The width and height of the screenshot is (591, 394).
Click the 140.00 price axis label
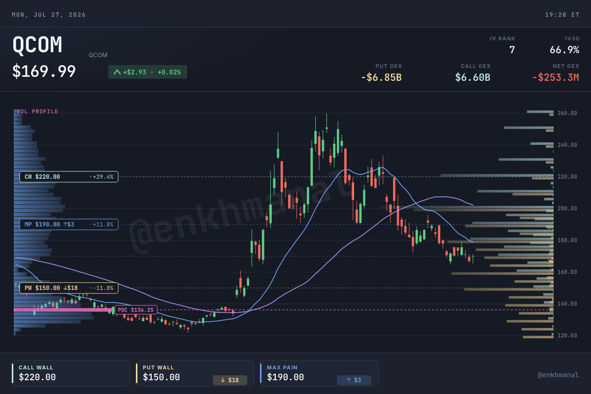click(x=567, y=304)
